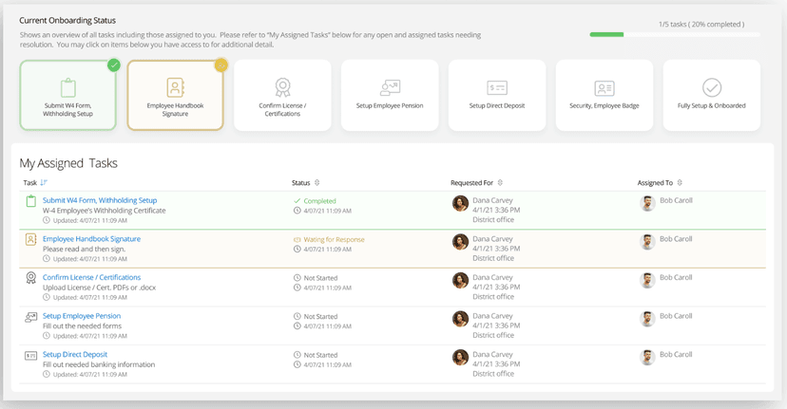The width and height of the screenshot is (787, 409).
Task: Open Setup Employee Pension task link
Action: click(x=82, y=316)
